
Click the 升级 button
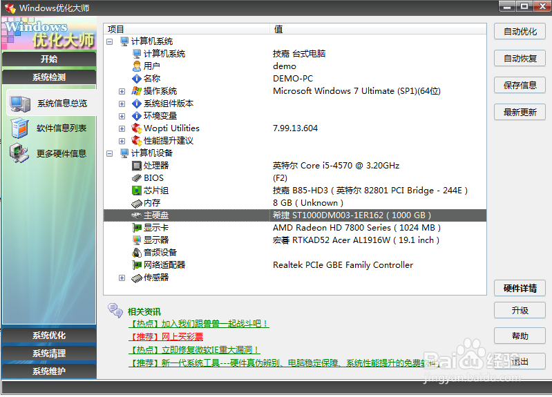pyautogui.click(x=520, y=311)
